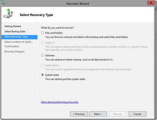The height and width of the screenshot is (120, 157).
Task: Open the Recovery Progress step
Action: coord(14,51)
